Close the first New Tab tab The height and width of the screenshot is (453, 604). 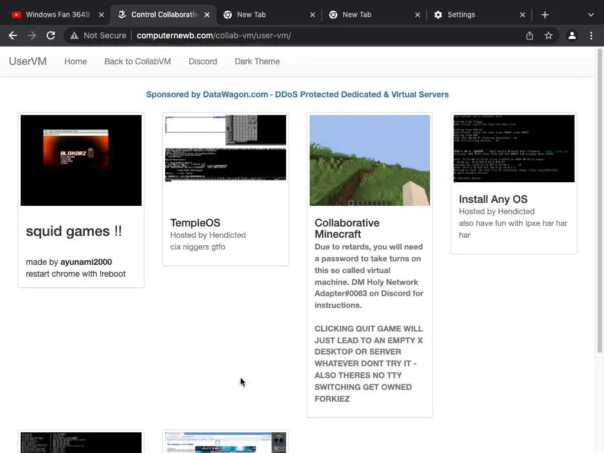(313, 15)
